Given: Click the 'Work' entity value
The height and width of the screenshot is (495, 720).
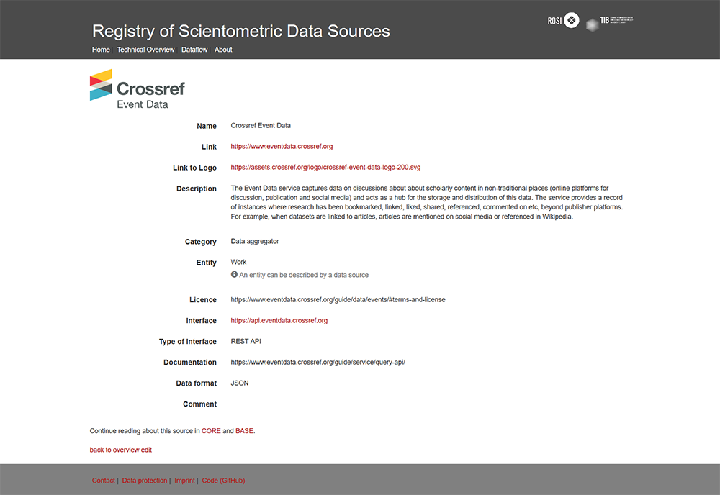Looking at the screenshot, I should [239, 262].
